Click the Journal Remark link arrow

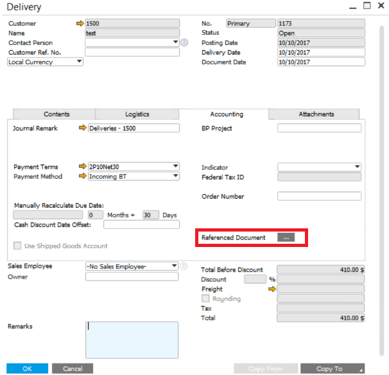(x=82, y=129)
